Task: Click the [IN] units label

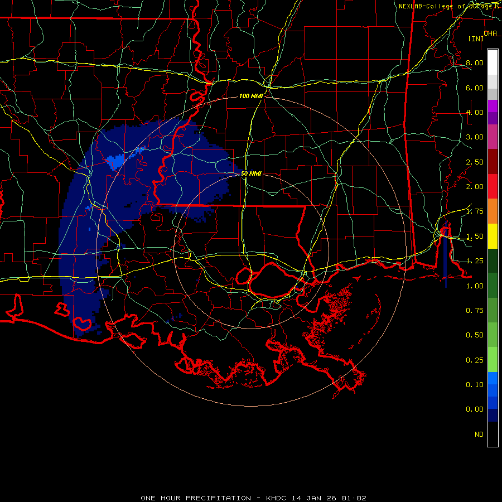Action: click(476, 38)
